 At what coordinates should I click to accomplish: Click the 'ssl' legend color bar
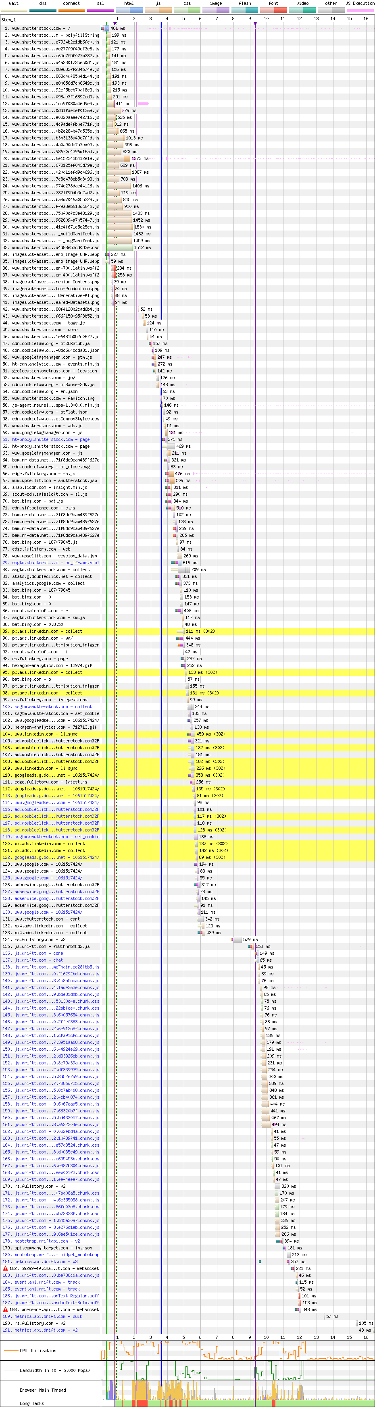100,10
